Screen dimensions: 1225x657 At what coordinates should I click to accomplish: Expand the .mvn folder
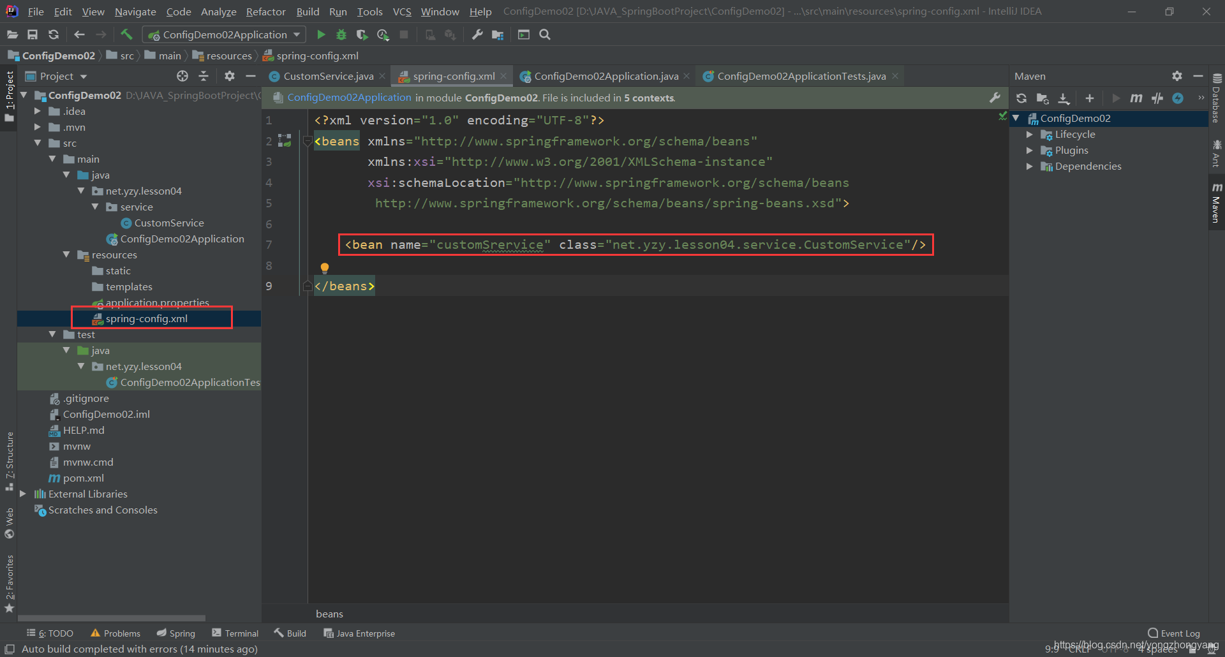38,127
